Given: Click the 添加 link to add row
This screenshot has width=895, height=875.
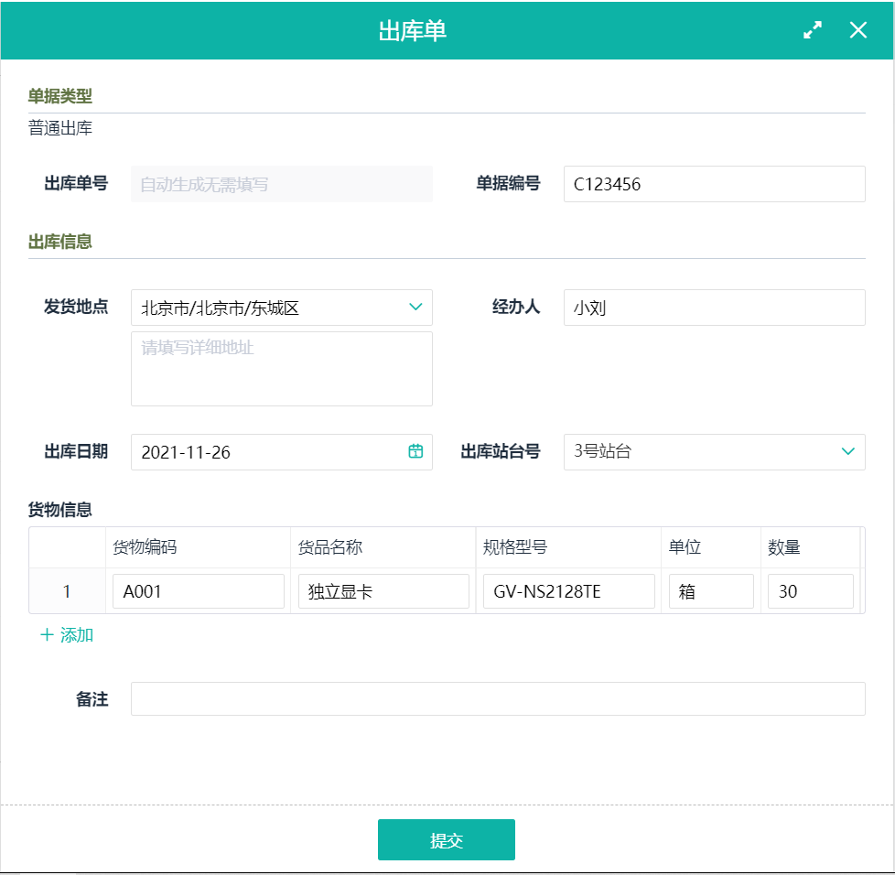Looking at the screenshot, I should pos(77,635).
